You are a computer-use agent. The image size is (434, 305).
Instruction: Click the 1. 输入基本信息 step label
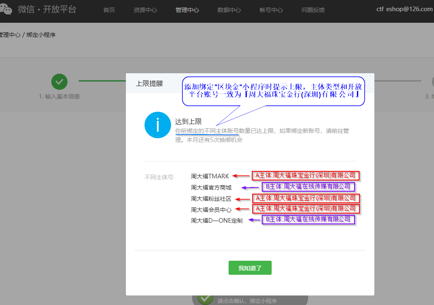pos(59,96)
